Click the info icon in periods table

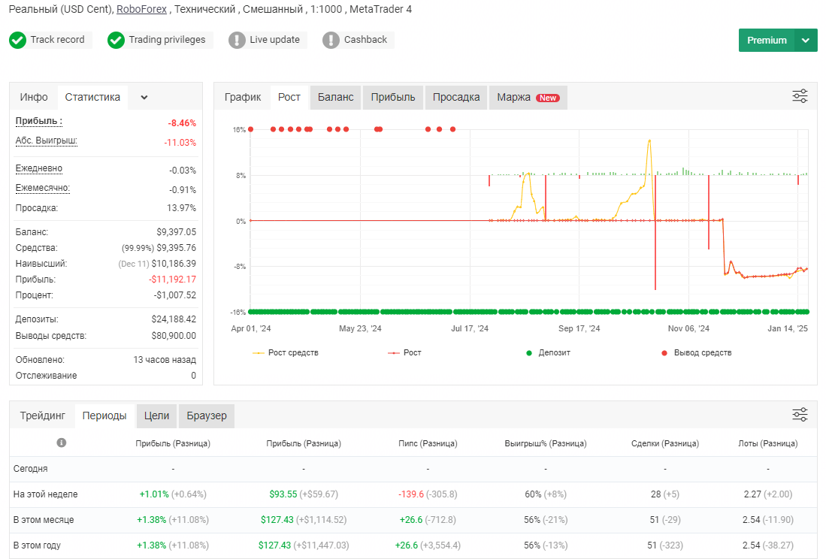pos(62,443)
